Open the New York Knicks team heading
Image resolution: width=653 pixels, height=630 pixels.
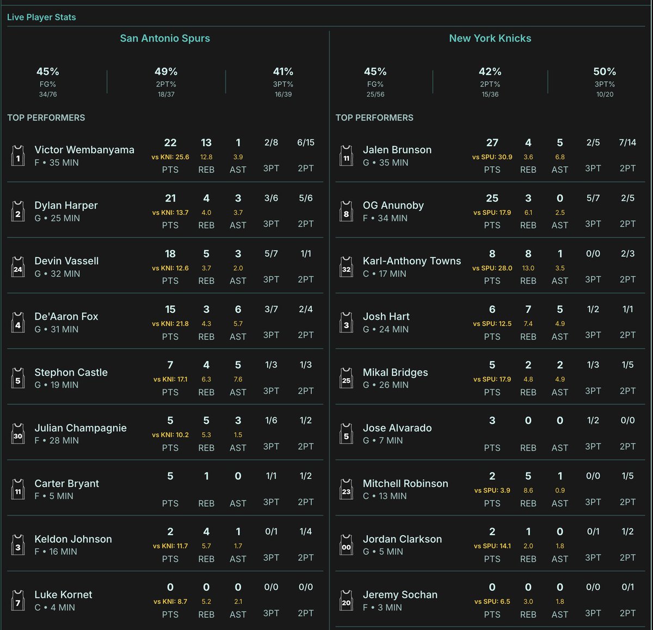(490, 38)
